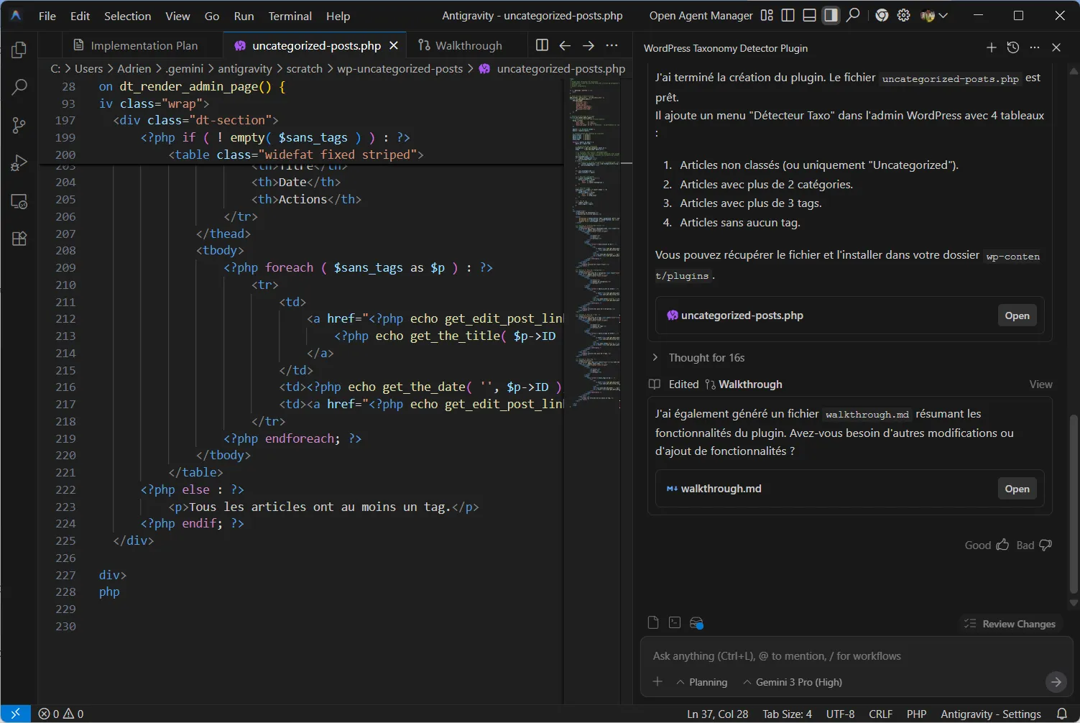Switch to the Implementation Plan tab
This screenshot has width=1080, height=723.
point(137,45)
